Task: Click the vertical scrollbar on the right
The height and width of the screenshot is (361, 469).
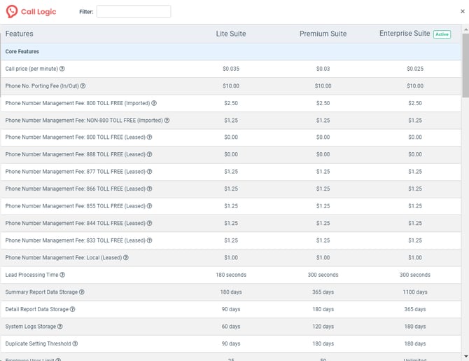Action: coord(465,64)
